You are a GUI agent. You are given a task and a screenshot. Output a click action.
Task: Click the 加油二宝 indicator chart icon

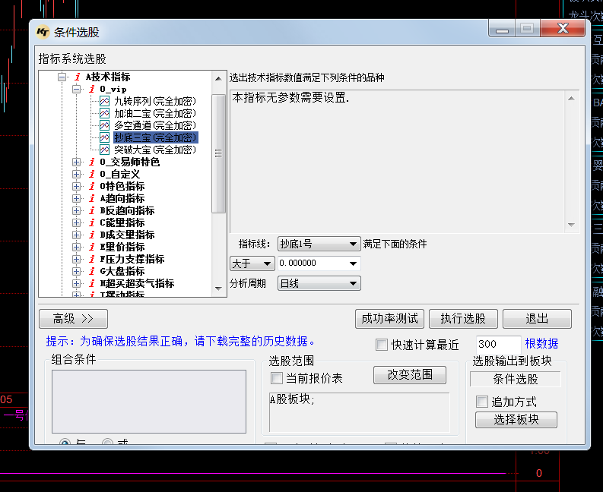click(x=105, y=113)
